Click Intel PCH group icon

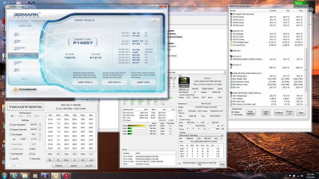point(231,50)
